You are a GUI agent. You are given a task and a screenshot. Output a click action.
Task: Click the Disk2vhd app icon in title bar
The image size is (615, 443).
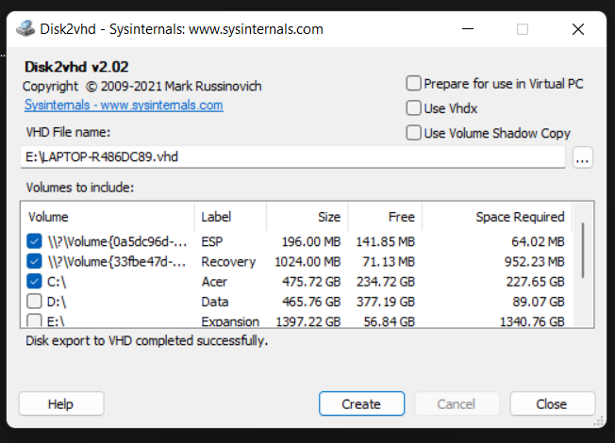pyautogui.click(x=25, y=29)
